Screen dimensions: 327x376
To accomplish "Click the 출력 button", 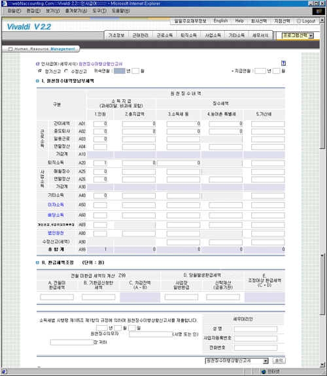I will pos(279,360).
